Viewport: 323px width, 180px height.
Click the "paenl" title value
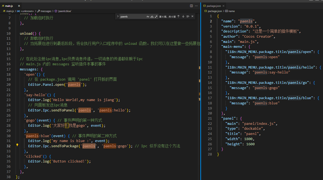click(251, 134)
